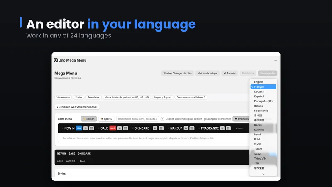Delete the SALE menu item
Viewport: 332px width, 187px height.
coord(126,128)
